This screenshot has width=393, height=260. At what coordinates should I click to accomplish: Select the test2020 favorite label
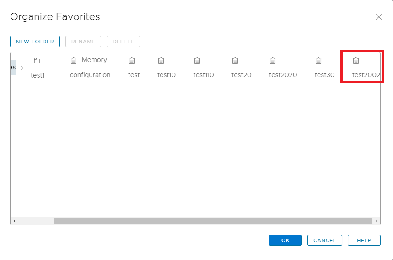[x=283, y=75]
